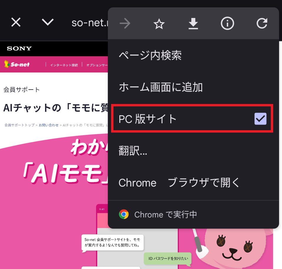282x269 pixels.
Task: Open お問い合わせ breadcrumb link
Action: [x=49, y=125]
